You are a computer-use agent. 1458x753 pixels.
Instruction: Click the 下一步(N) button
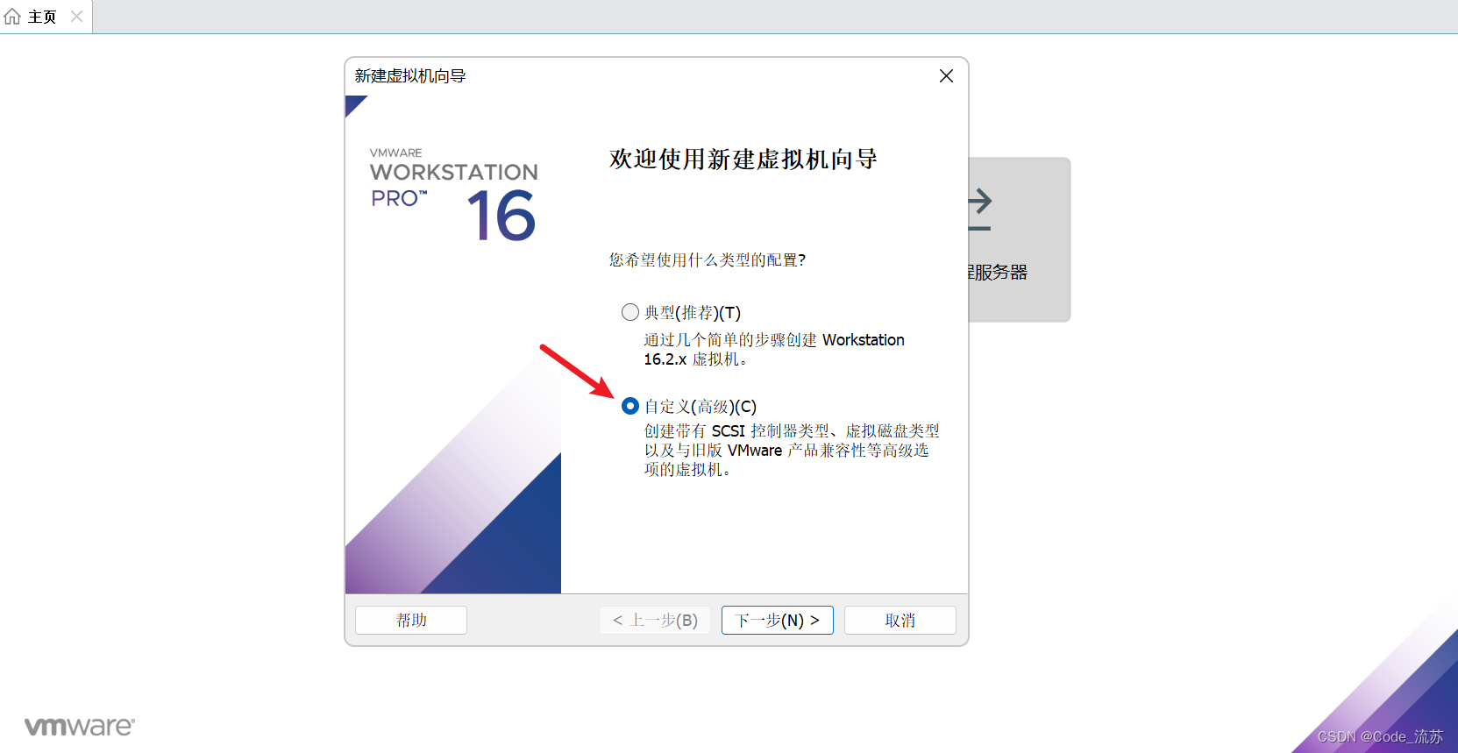pos(777,620)
